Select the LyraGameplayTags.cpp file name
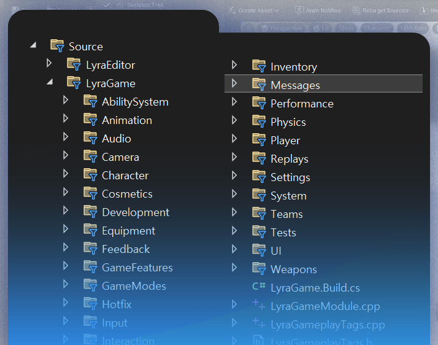 [x=328, y=325]
